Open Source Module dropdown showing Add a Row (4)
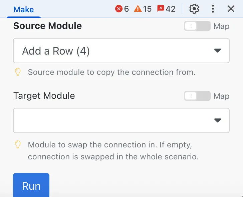The height and width of the screenshot is (197, 243). [121, 51]
